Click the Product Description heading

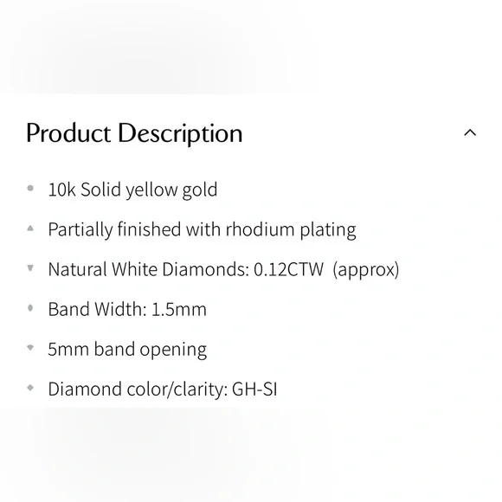[134, 133]
